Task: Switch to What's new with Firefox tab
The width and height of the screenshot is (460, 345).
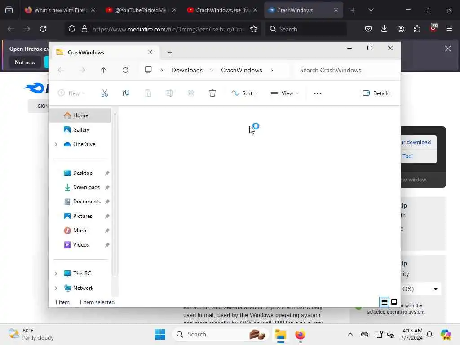Action: 60,10
